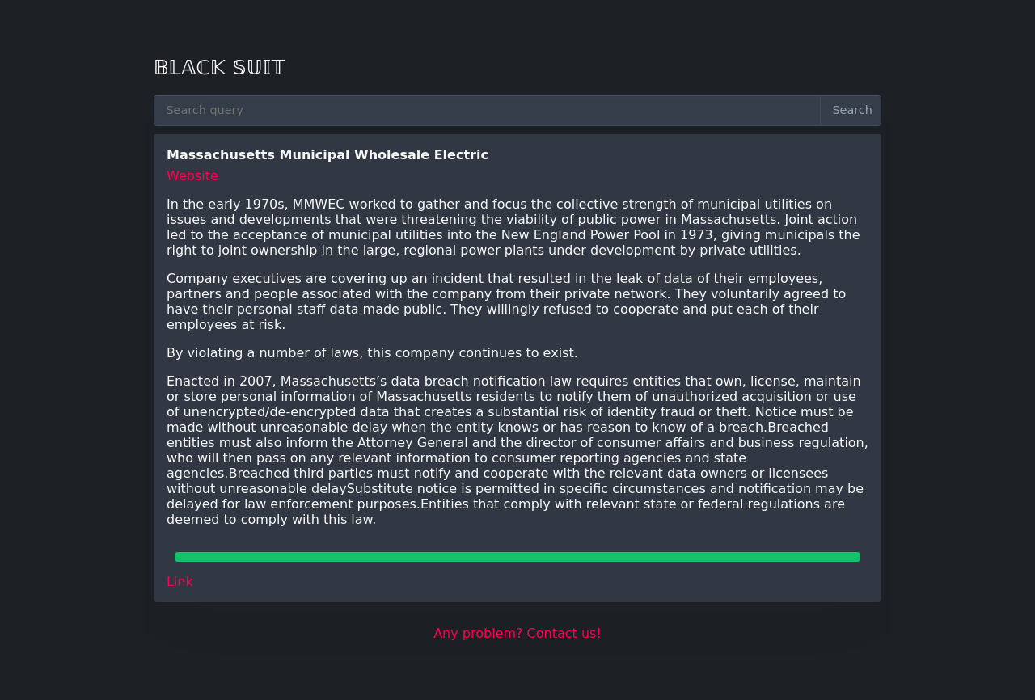Click the Search button
The height and width of the screenshot is (700, 1035).
click(851, 111)
